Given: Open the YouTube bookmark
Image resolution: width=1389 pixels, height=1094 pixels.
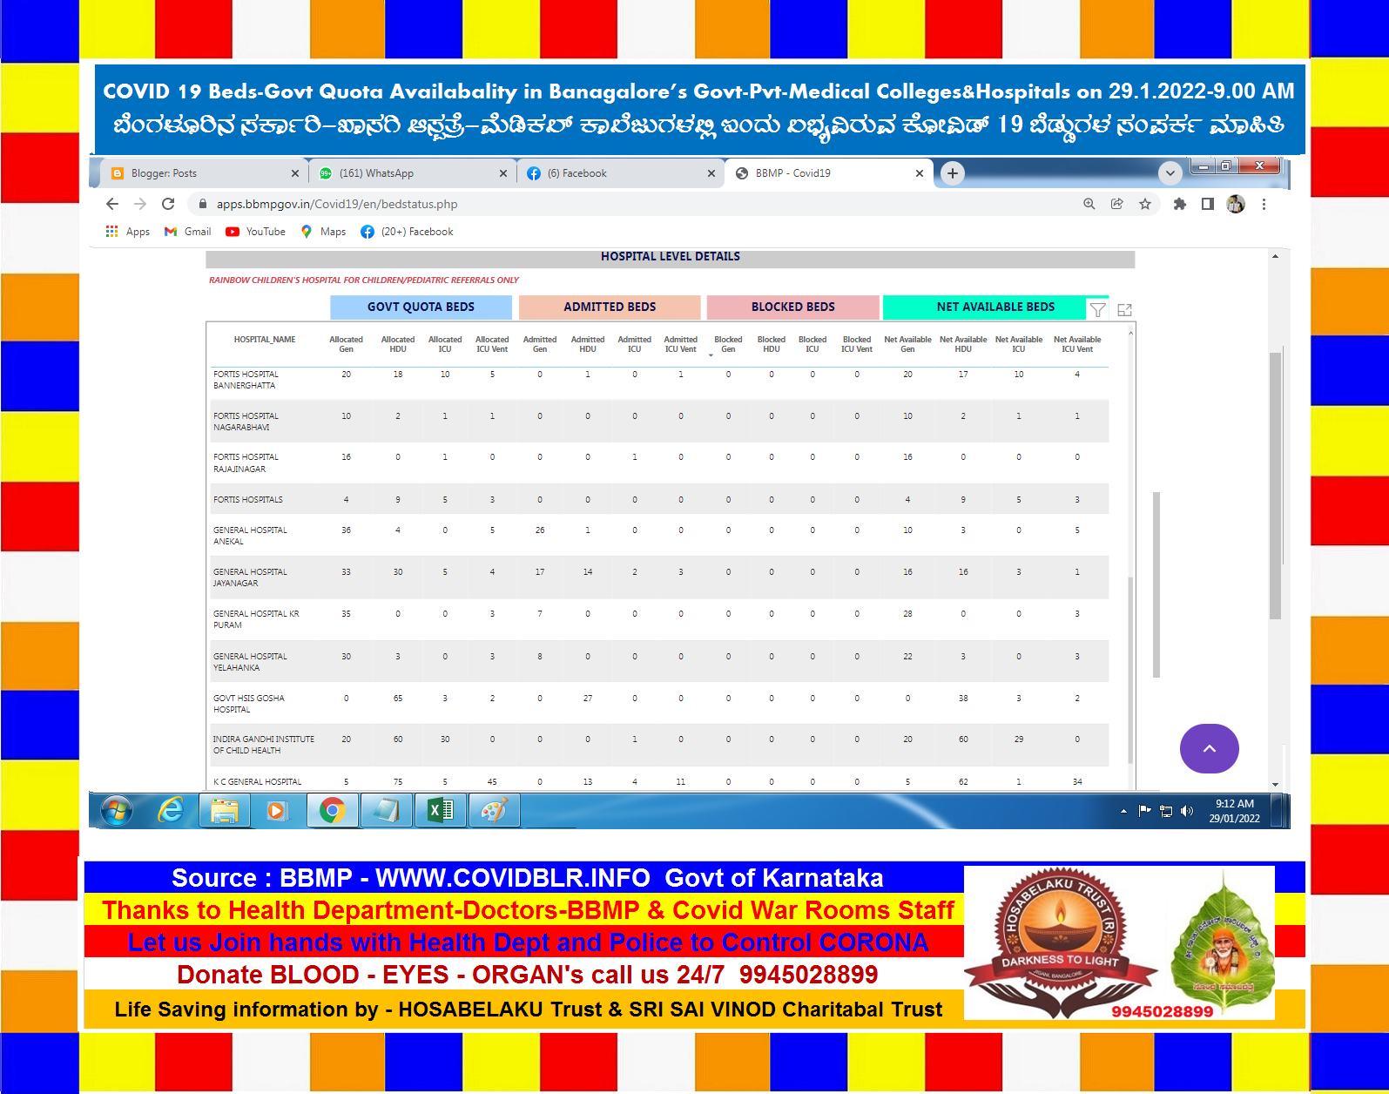Looking at the screenshot, I should [255, 232].
